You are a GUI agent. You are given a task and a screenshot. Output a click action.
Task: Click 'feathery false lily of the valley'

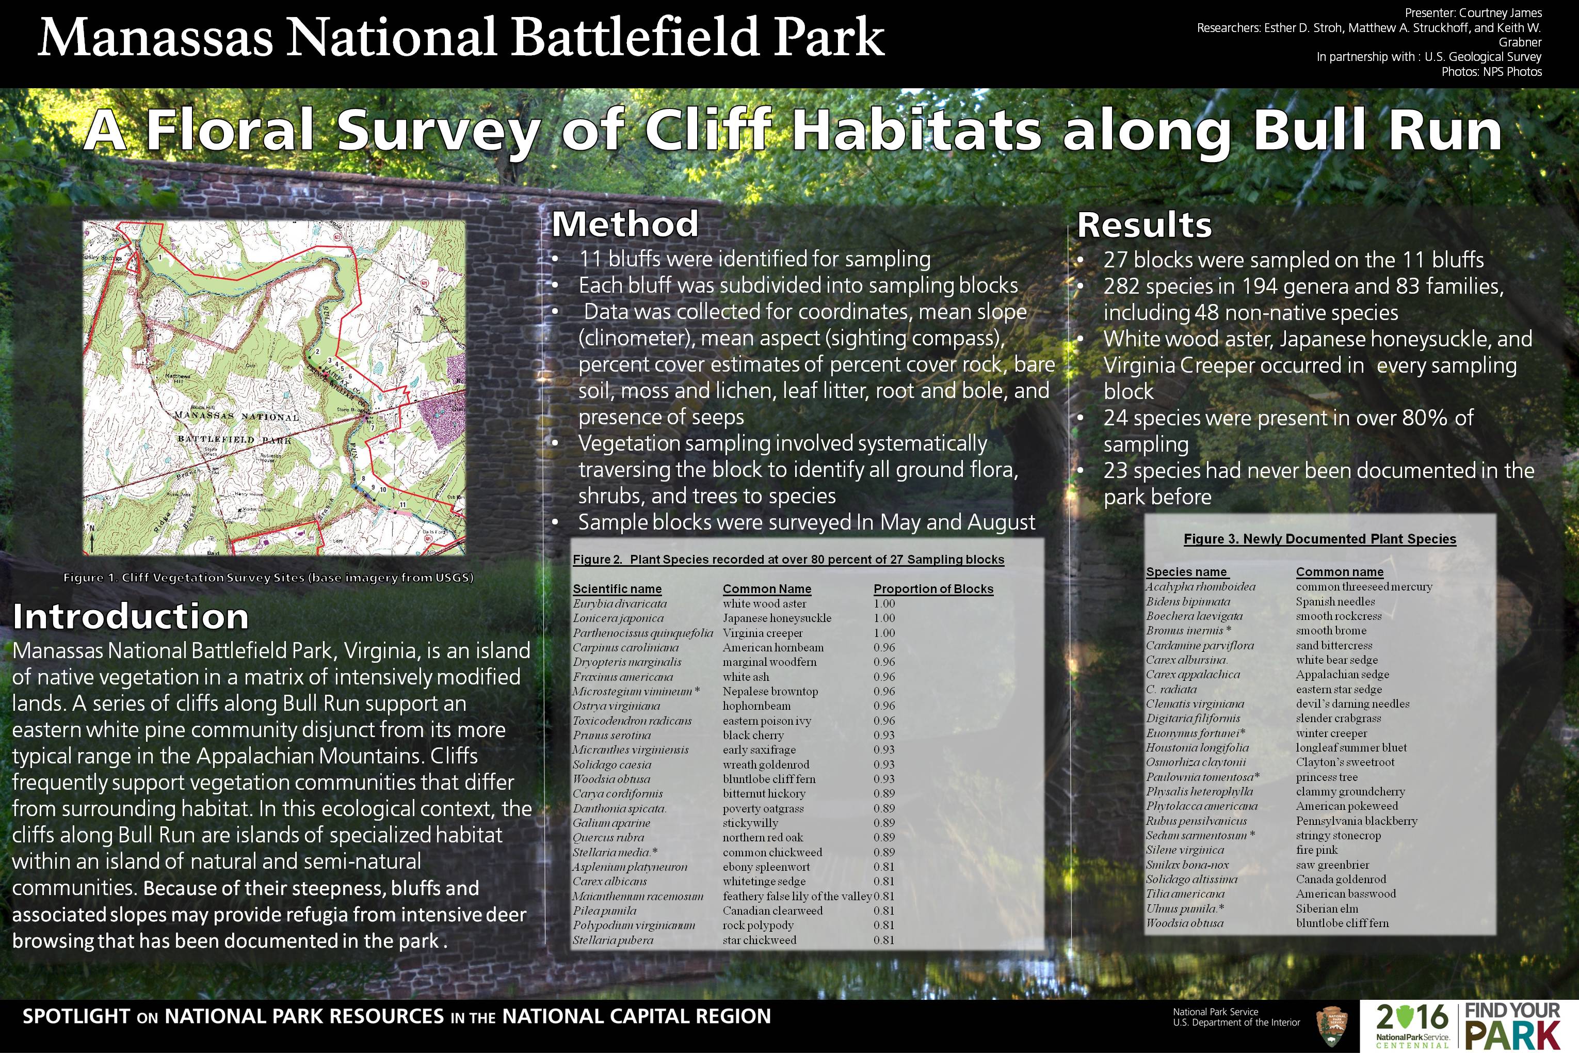797,897
